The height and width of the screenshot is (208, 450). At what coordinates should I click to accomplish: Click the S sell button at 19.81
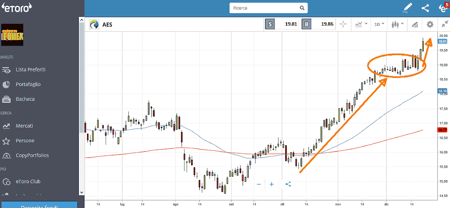(270, 24)
